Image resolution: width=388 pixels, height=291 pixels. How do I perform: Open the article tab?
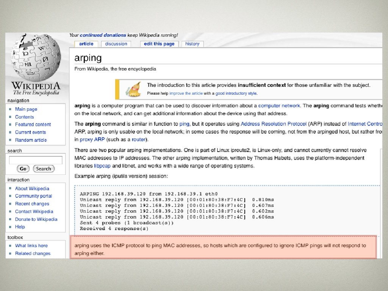click(86, 44)
